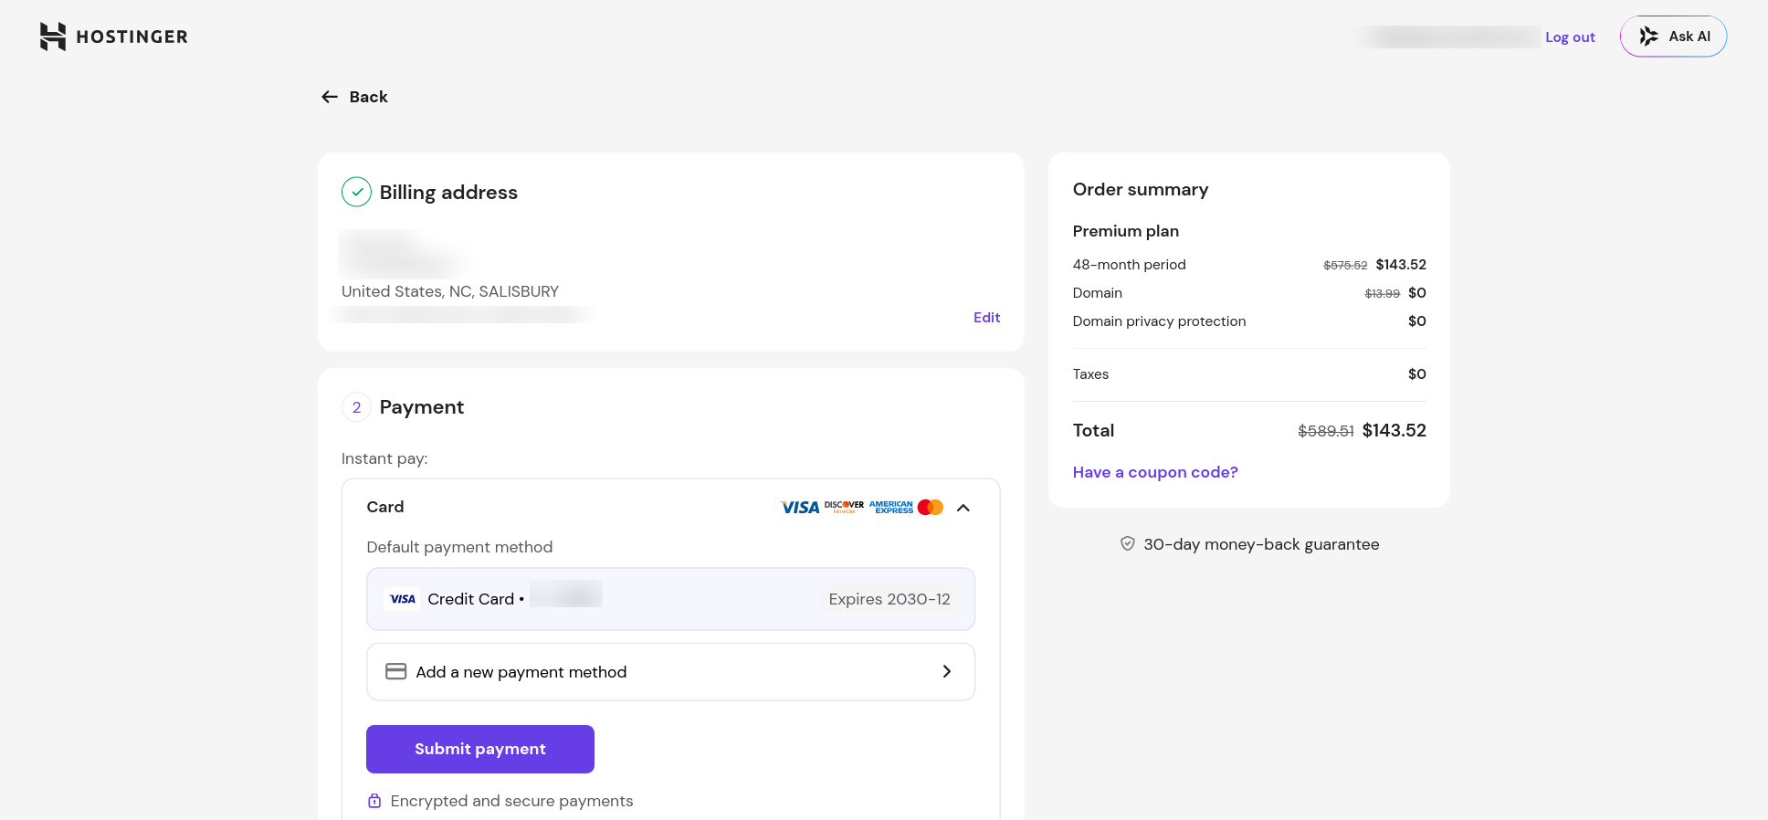Screen dimensions: 1768x820
Task: Click the Visa icon on saved credit card
Action: coord(403,599)
